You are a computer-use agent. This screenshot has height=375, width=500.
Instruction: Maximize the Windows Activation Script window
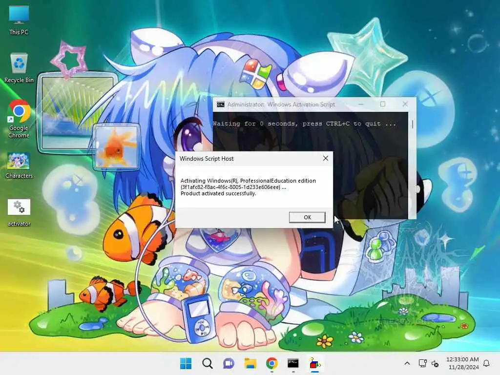383,104
